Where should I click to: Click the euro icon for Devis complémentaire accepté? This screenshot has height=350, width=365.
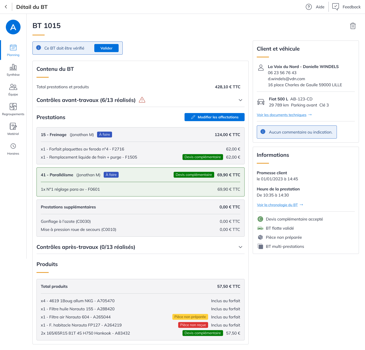pos(260,219)
